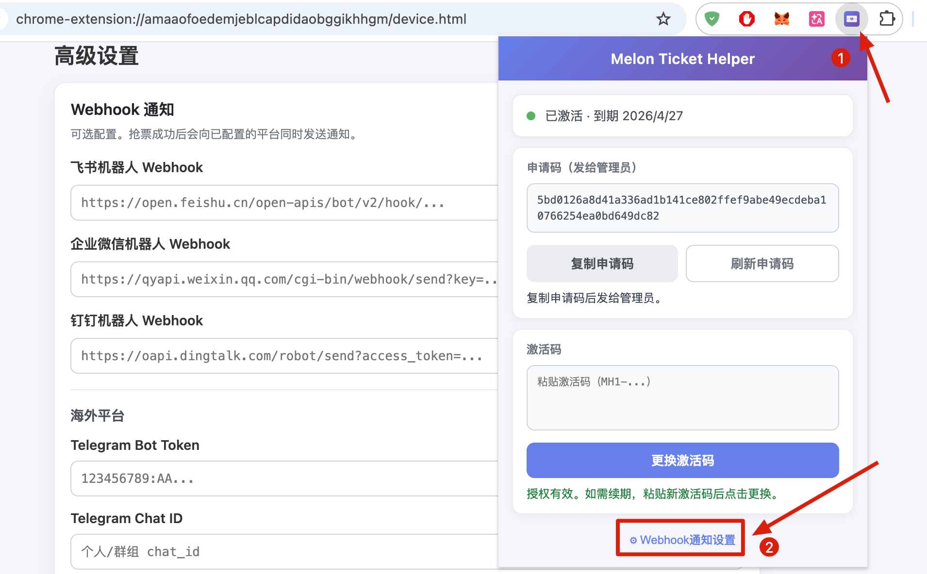Open the Extensions puzzle-piece menu

(887, 19)
